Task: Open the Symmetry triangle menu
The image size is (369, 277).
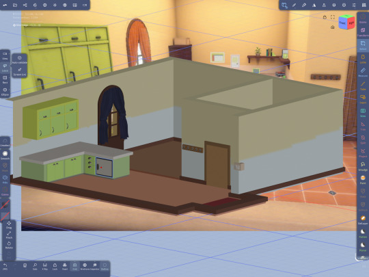Action: tap(314, 5)
